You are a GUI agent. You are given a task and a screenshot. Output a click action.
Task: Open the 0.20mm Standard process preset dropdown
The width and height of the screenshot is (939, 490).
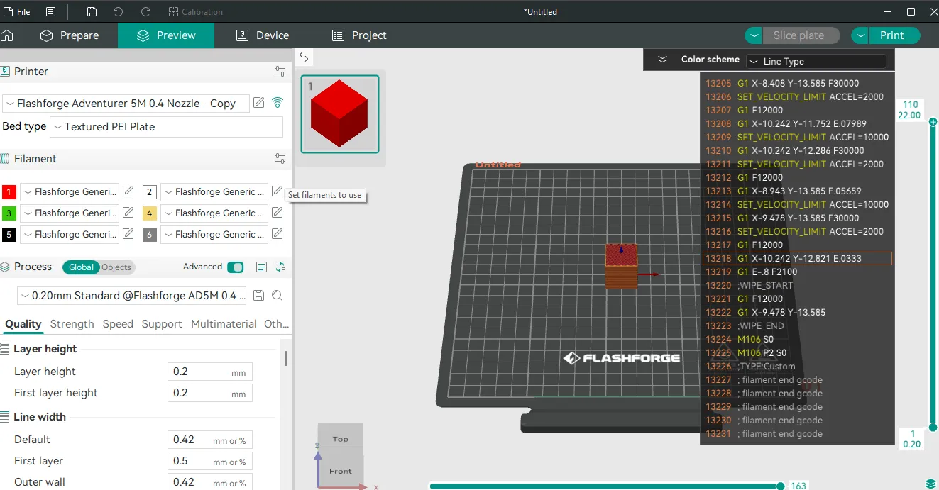tap(131, 296)
